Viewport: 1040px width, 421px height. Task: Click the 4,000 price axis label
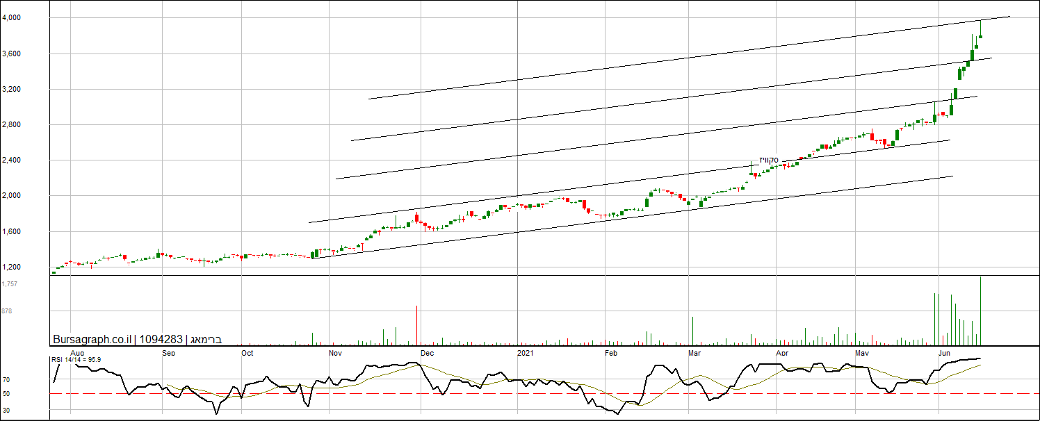(x=12, y=18)
